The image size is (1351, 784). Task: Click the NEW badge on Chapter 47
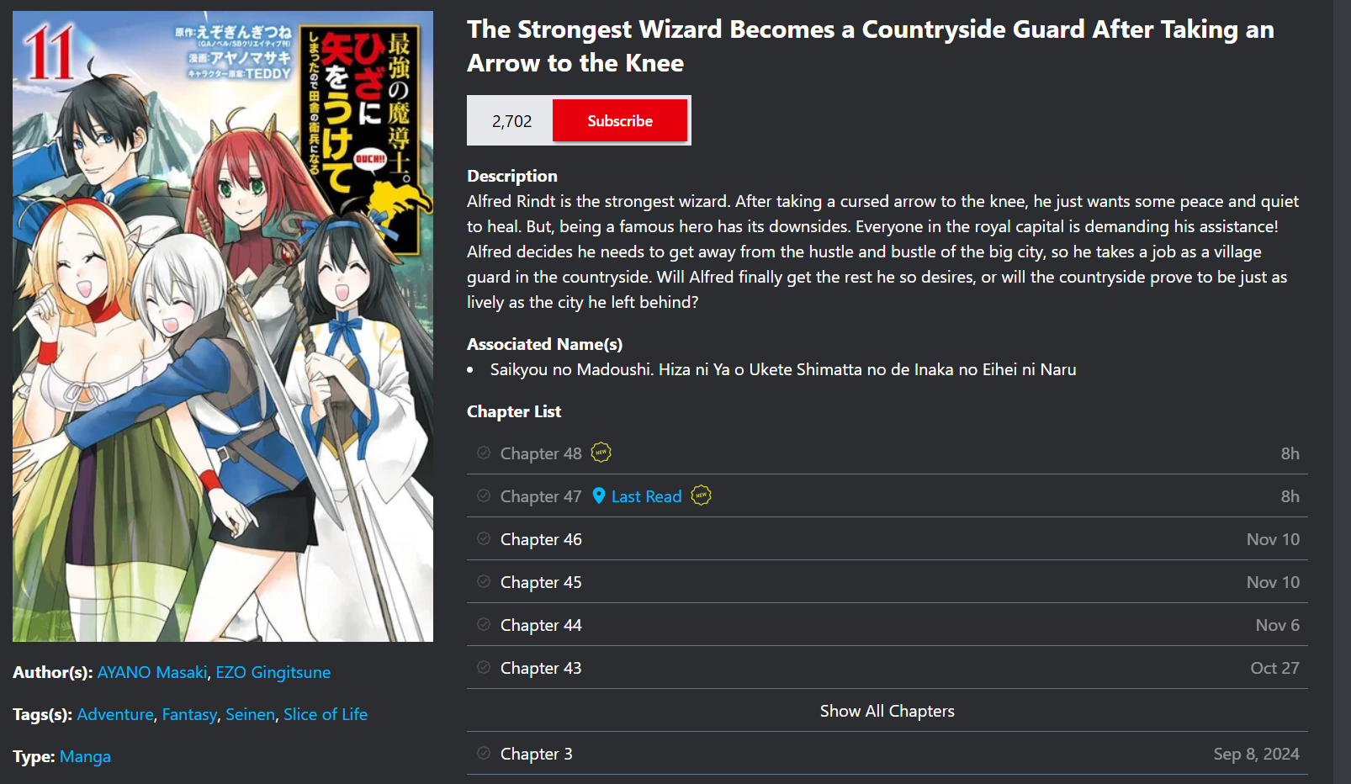(701, 495)
